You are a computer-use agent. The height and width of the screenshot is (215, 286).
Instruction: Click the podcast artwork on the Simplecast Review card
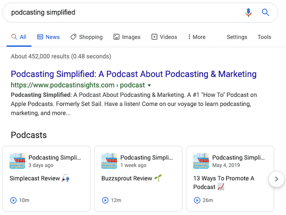pyautogui.click(x=17, y=161)
